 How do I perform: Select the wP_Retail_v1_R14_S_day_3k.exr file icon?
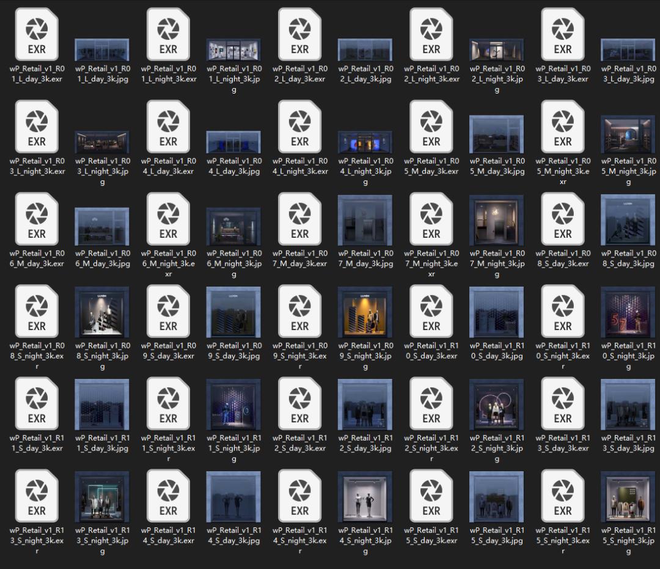169,496
